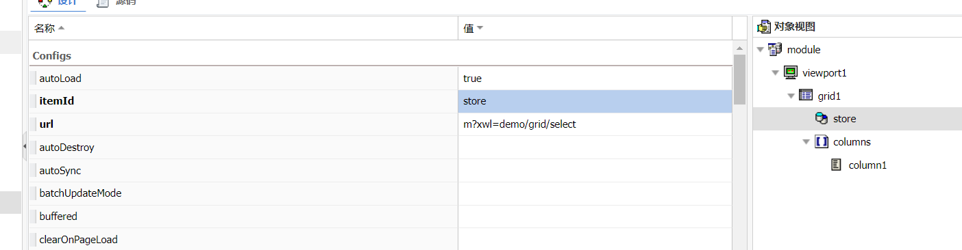Click the empty autoDestroy value cell
The image size is (962, 250).
point(595,148)
